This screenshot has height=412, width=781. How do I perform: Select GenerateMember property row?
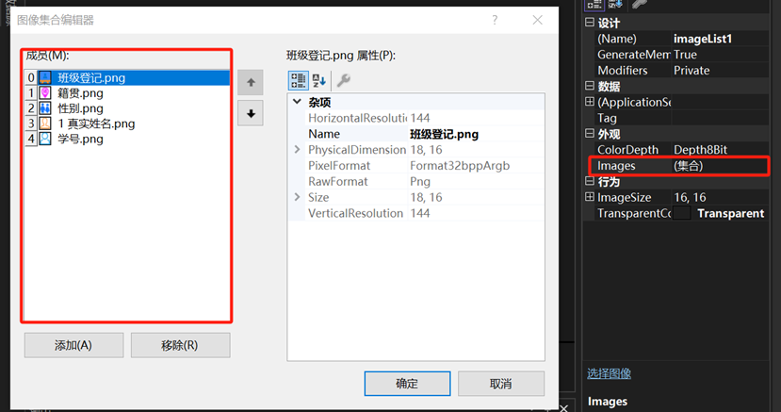(x=682, y=55)
